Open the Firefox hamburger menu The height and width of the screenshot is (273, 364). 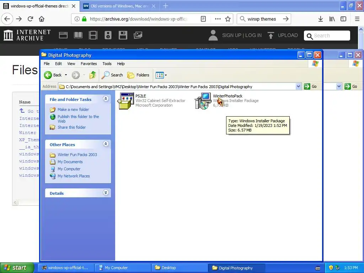(357, 19)
